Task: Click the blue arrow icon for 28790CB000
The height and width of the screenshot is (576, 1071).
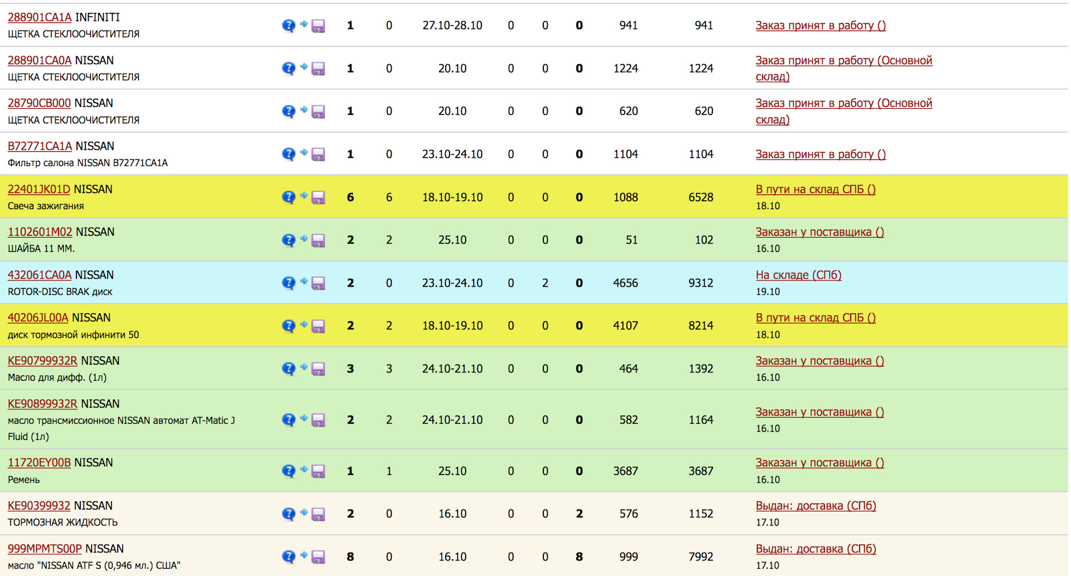Action: point(304,110)
